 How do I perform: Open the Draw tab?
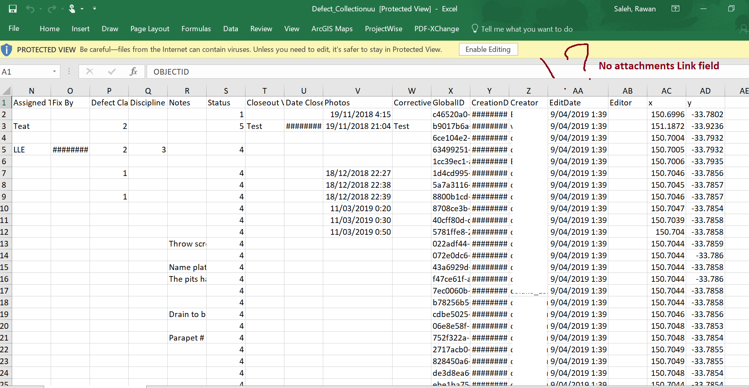coord(110,29)
